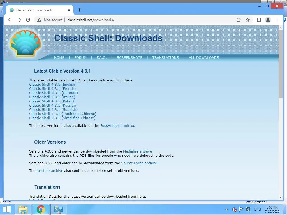Download Classic Shell 4.3.1 (Russian)
This screenshot has height=215, width=287.
[53, 106]
